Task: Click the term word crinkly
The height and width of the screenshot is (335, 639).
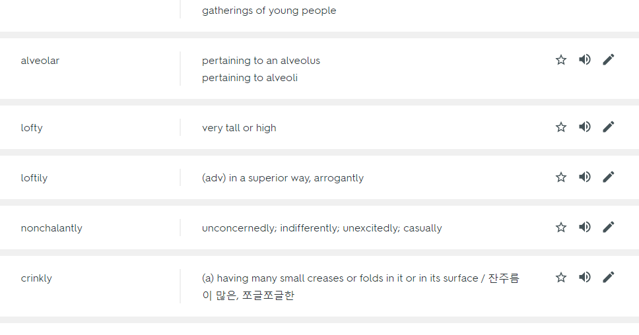Action: tap(36, 278)
